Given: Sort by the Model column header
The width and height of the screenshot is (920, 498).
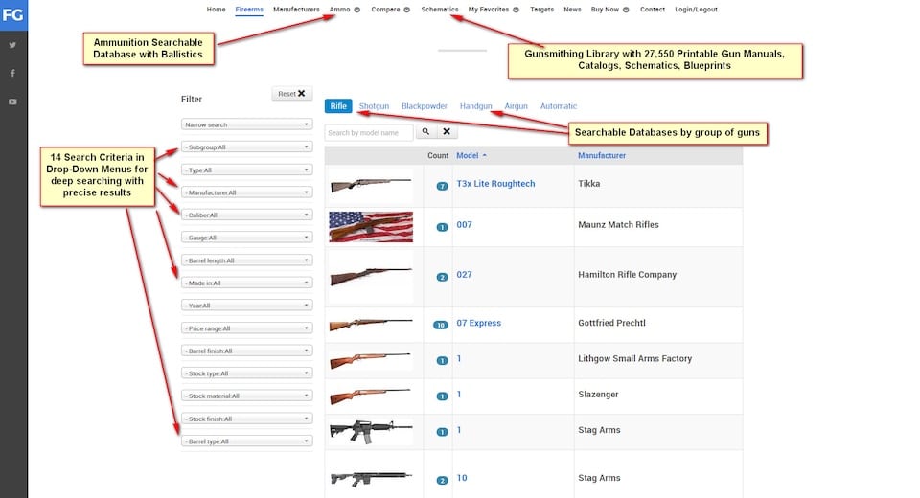Looking at the screenshot, I should coord(471,155).
